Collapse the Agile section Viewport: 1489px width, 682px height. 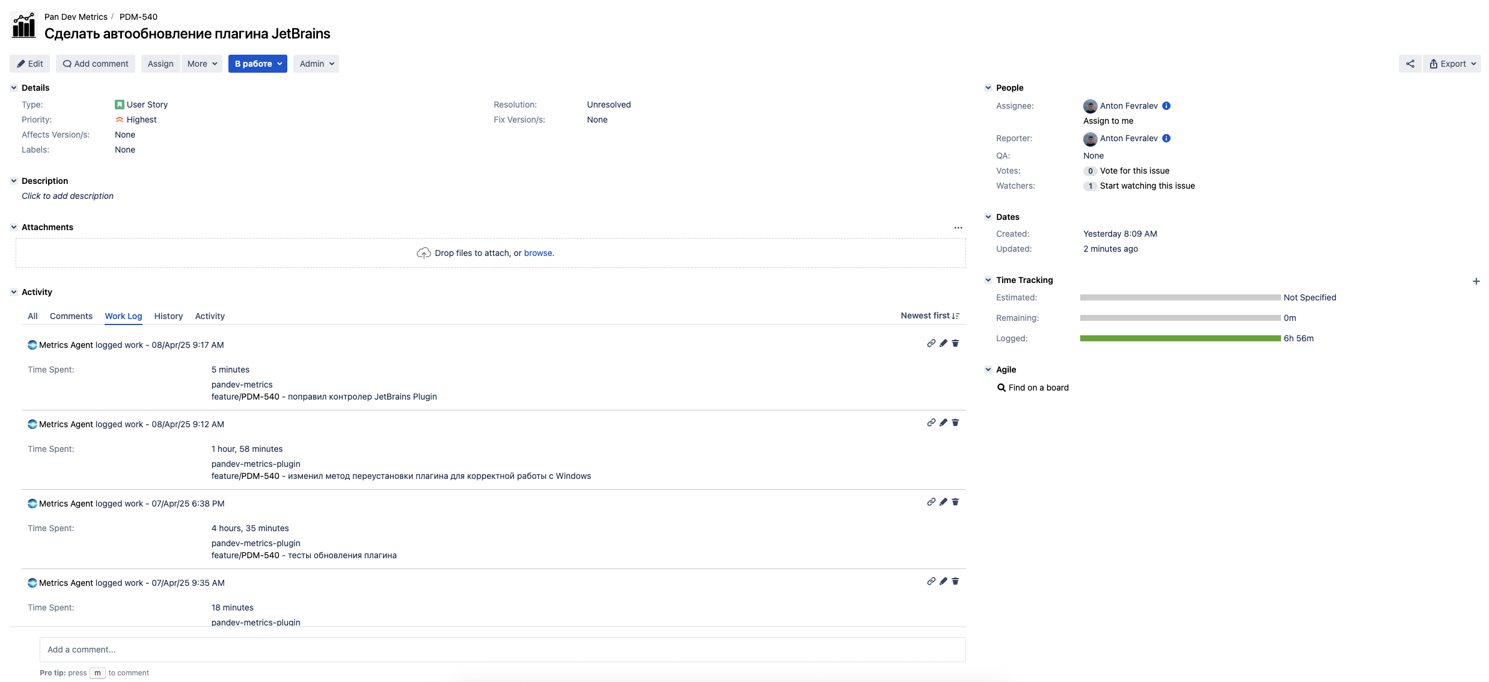click(988, 370)
